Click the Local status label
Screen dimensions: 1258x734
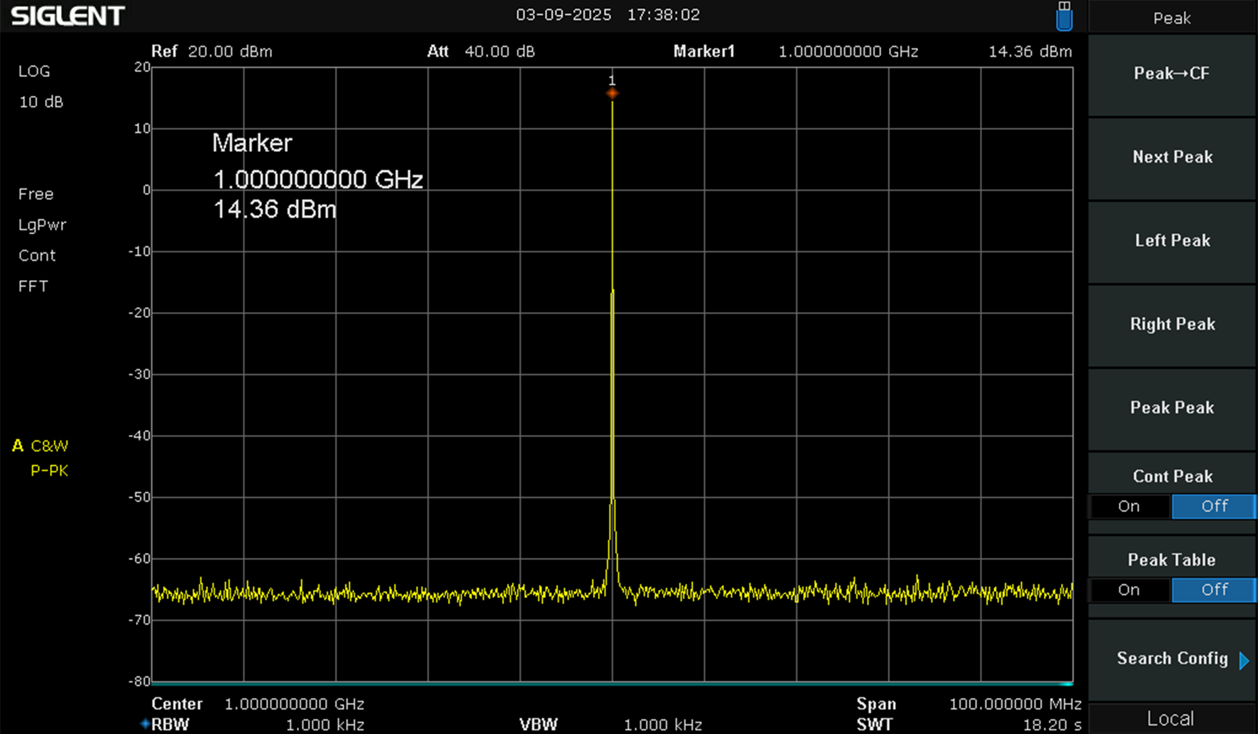click(1170, 718)
